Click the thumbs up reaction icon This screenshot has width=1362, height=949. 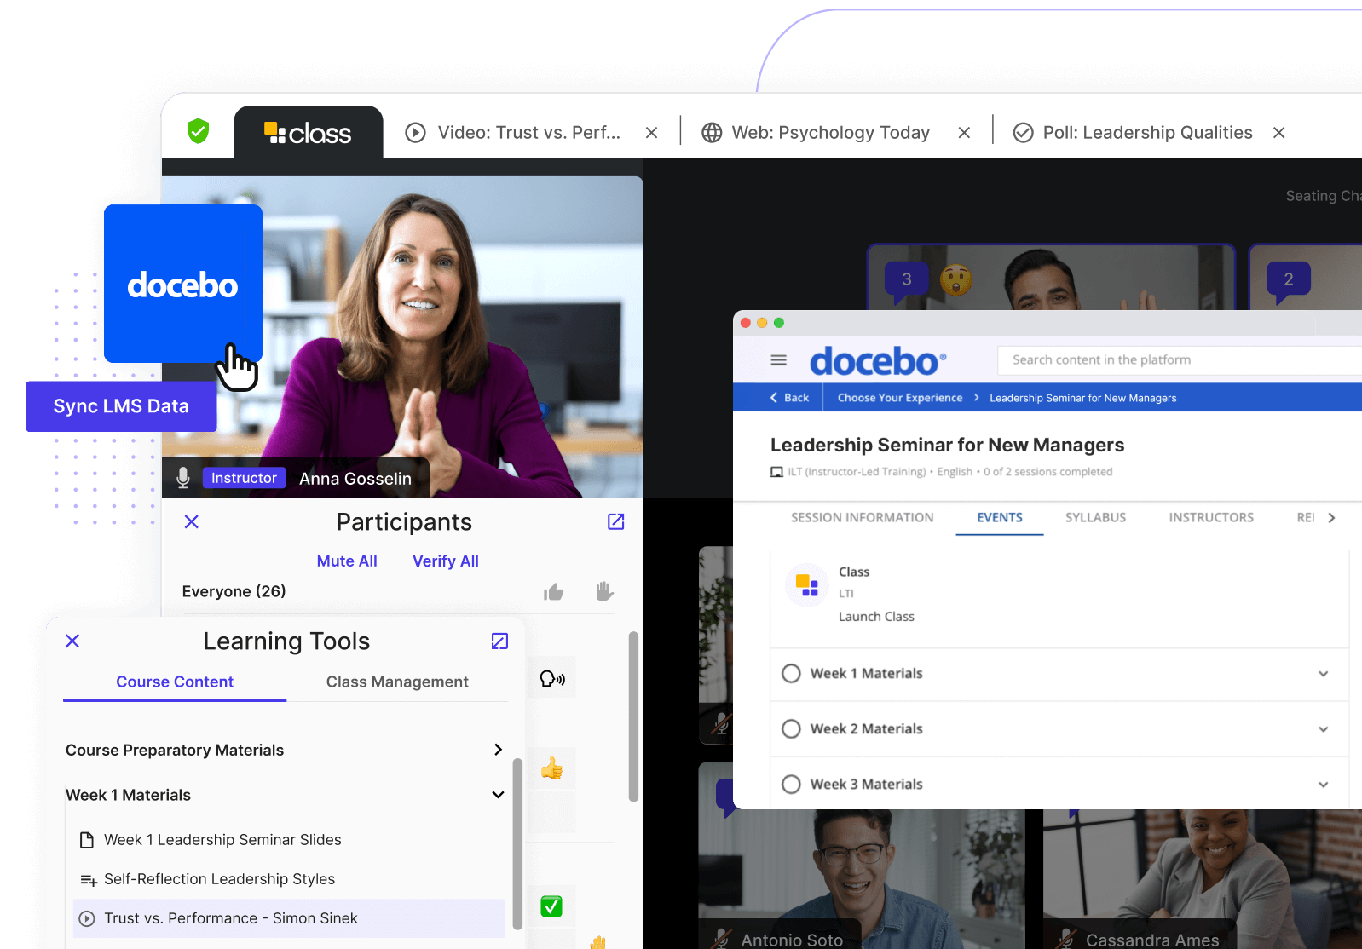point(554,591)
